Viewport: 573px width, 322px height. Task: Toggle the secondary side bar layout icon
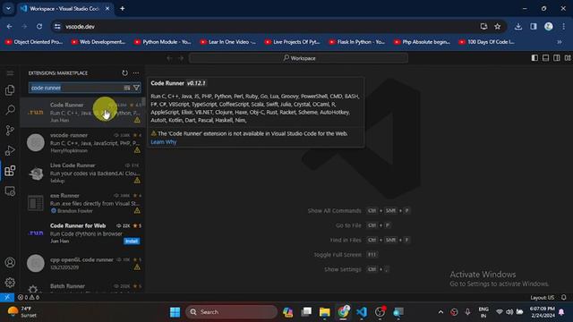click(x=557, y=58)
